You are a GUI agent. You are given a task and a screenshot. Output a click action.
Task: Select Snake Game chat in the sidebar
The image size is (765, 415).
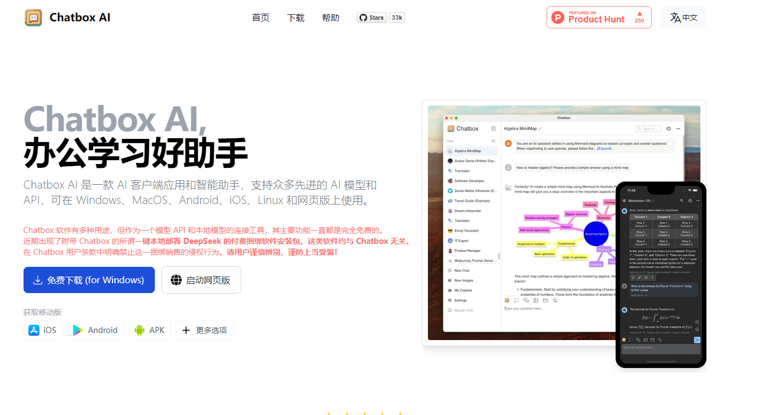471,161
